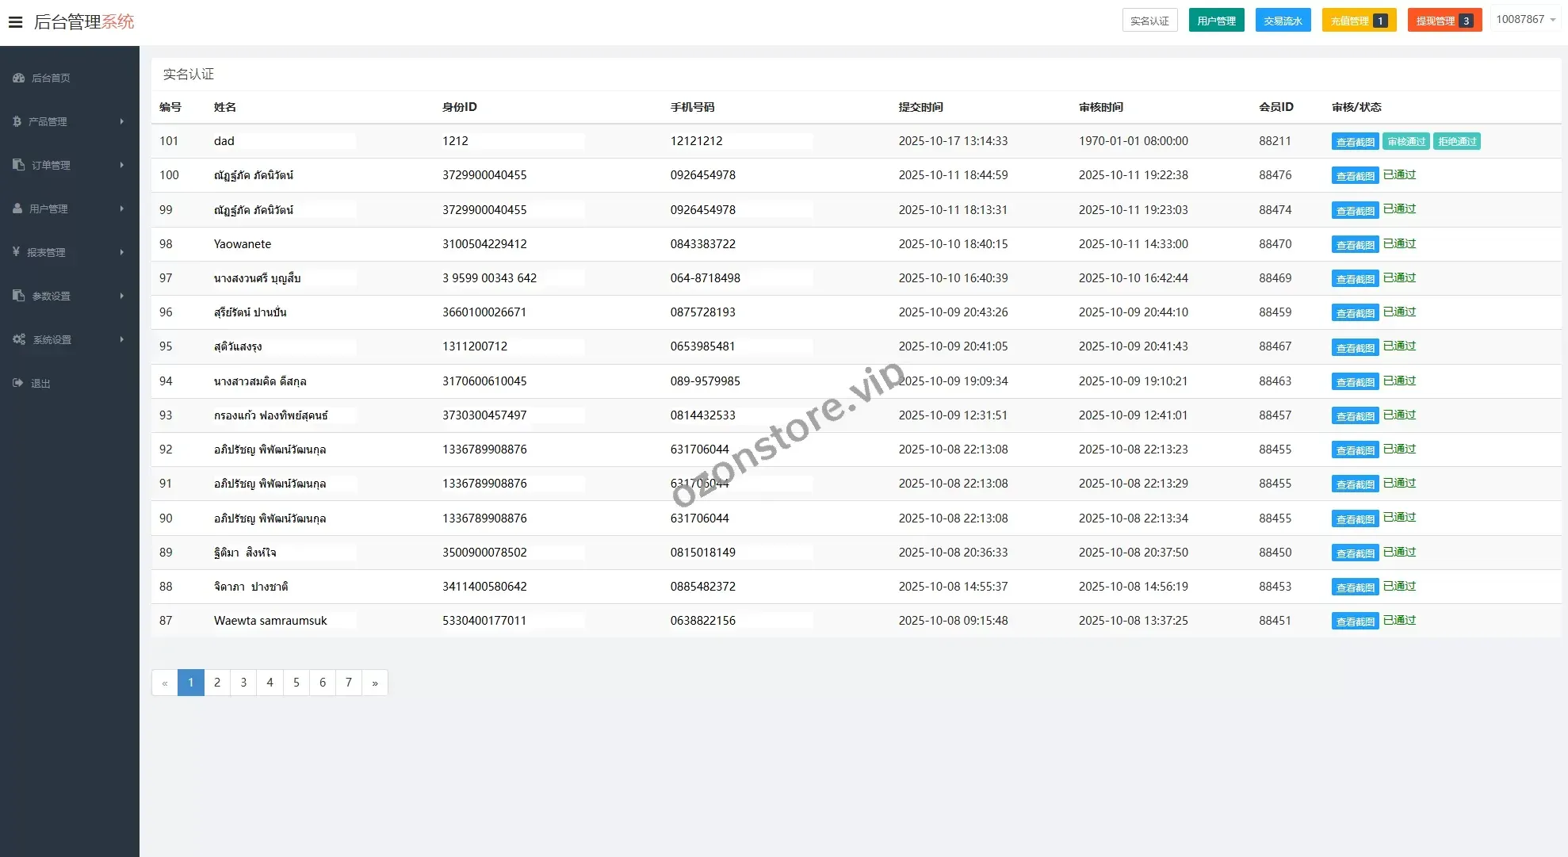Image resolution: width=1568 pixels, height=857 pixels.
Task: Approve record 101 with 审核通过
Action: (x=1406, y=142)
